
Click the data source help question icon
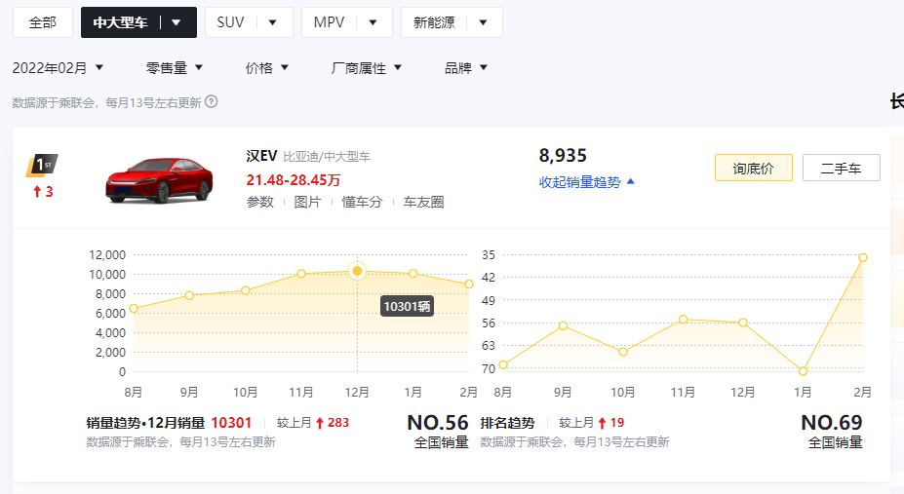click(x=212, y=102)
